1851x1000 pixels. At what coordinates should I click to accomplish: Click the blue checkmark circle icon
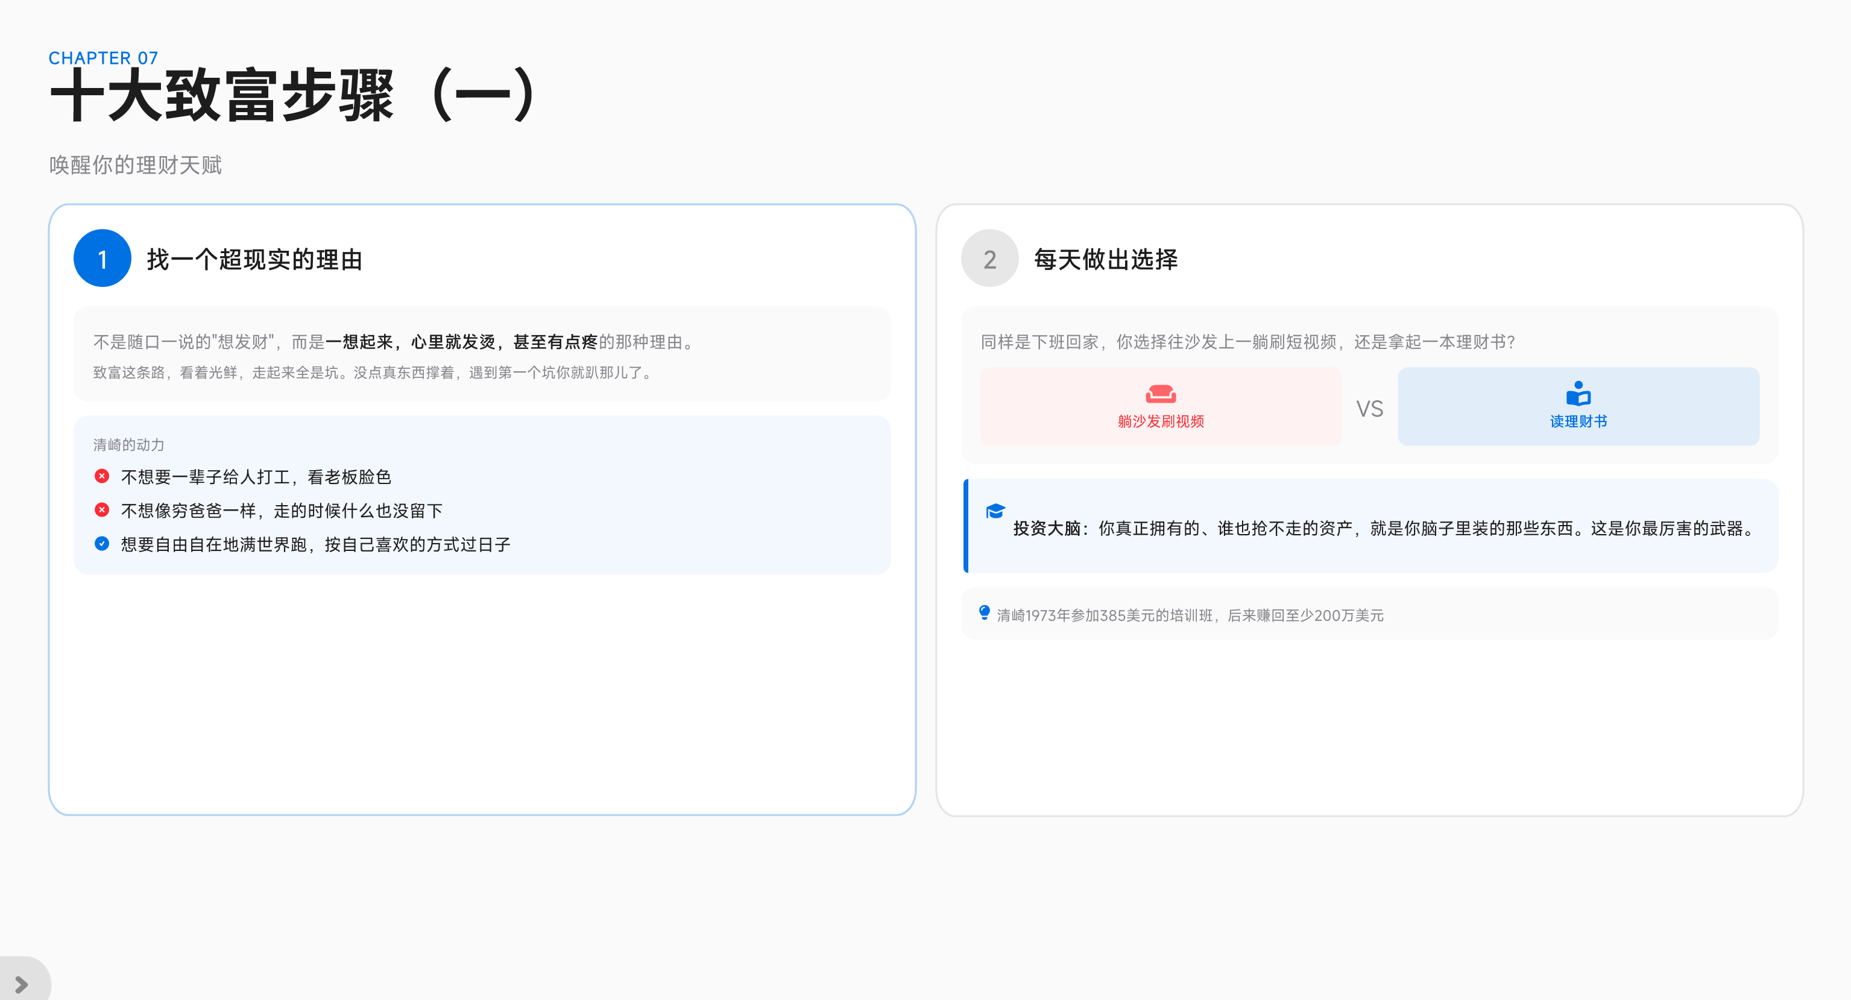tap(102, 544)
